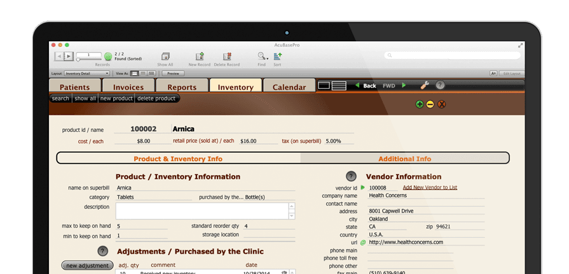The height and width of the screenshot is (274, 569).
Task: Go to next record with book arrow
Action: (69, 56)
